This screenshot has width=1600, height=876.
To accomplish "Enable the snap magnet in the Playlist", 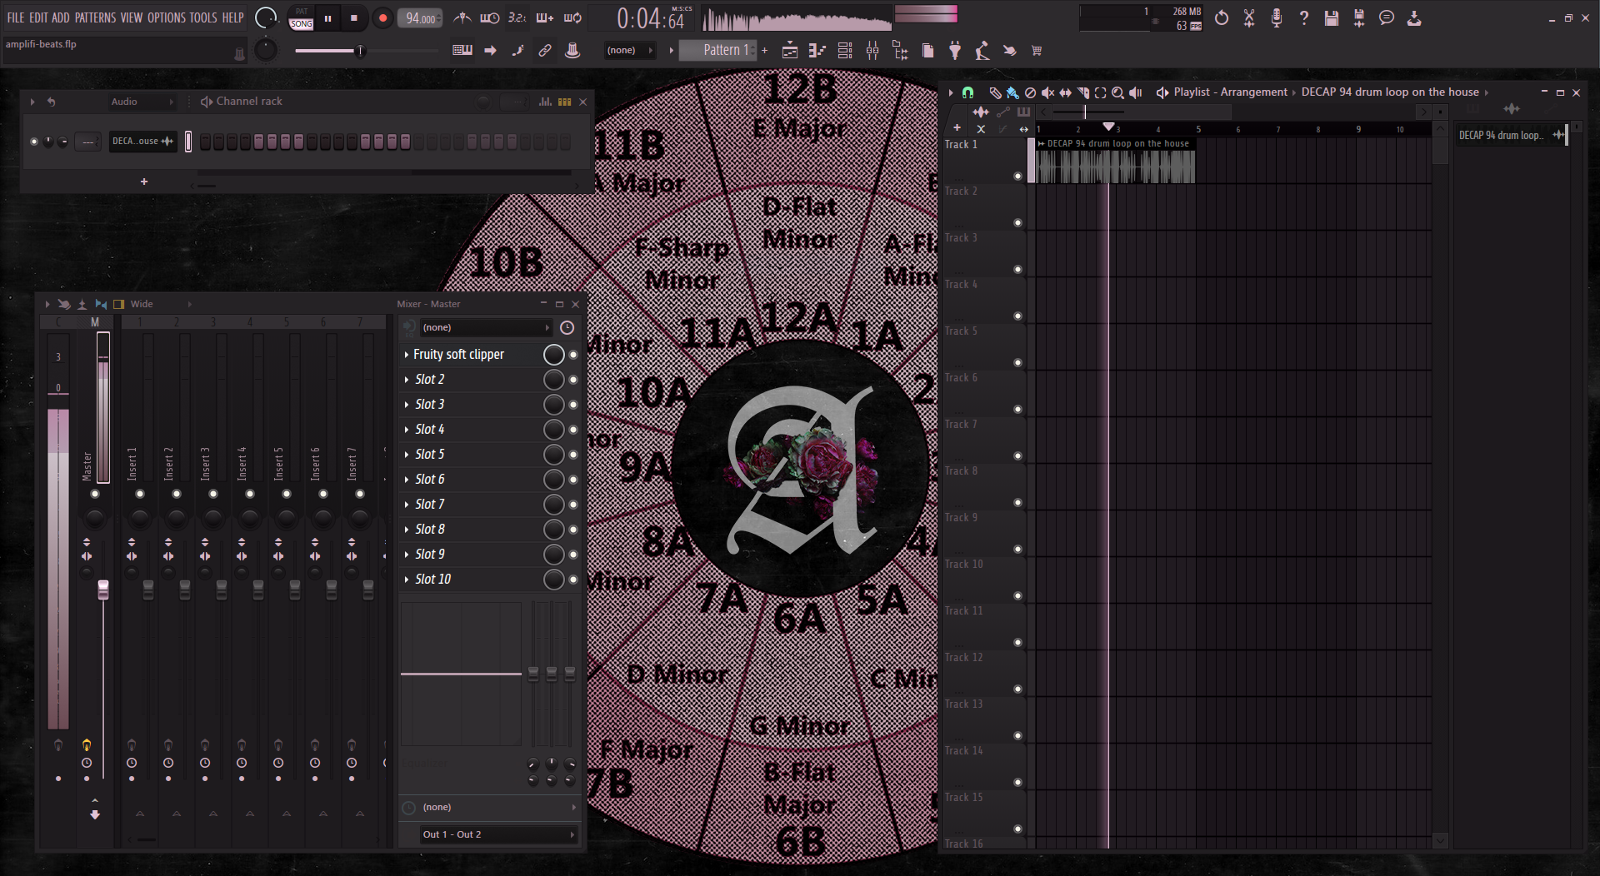I will point(967,92).
